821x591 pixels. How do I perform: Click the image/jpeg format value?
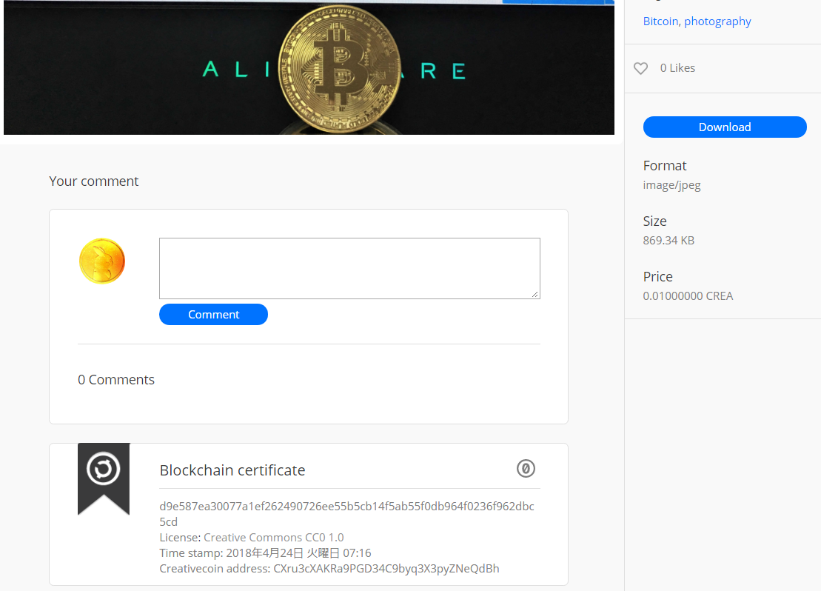pos(671,185)
